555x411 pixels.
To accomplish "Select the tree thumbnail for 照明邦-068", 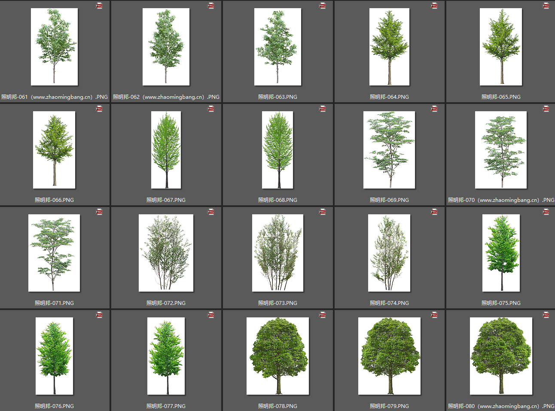I will point(277,150).
